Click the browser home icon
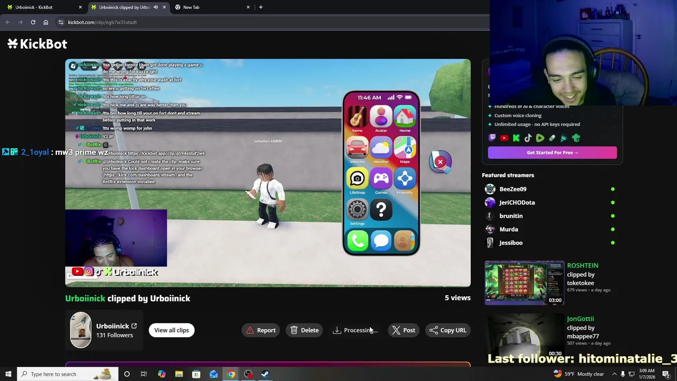677x381 pixels. 45,22
